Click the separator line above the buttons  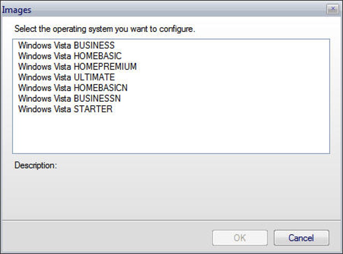171,220
